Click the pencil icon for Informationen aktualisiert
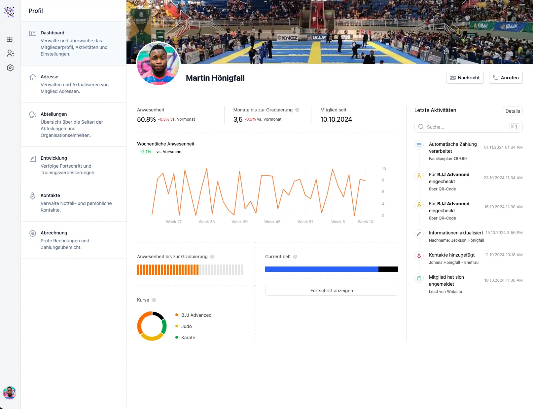This screenshot has width=533, height=409. (x=419, y=234)
